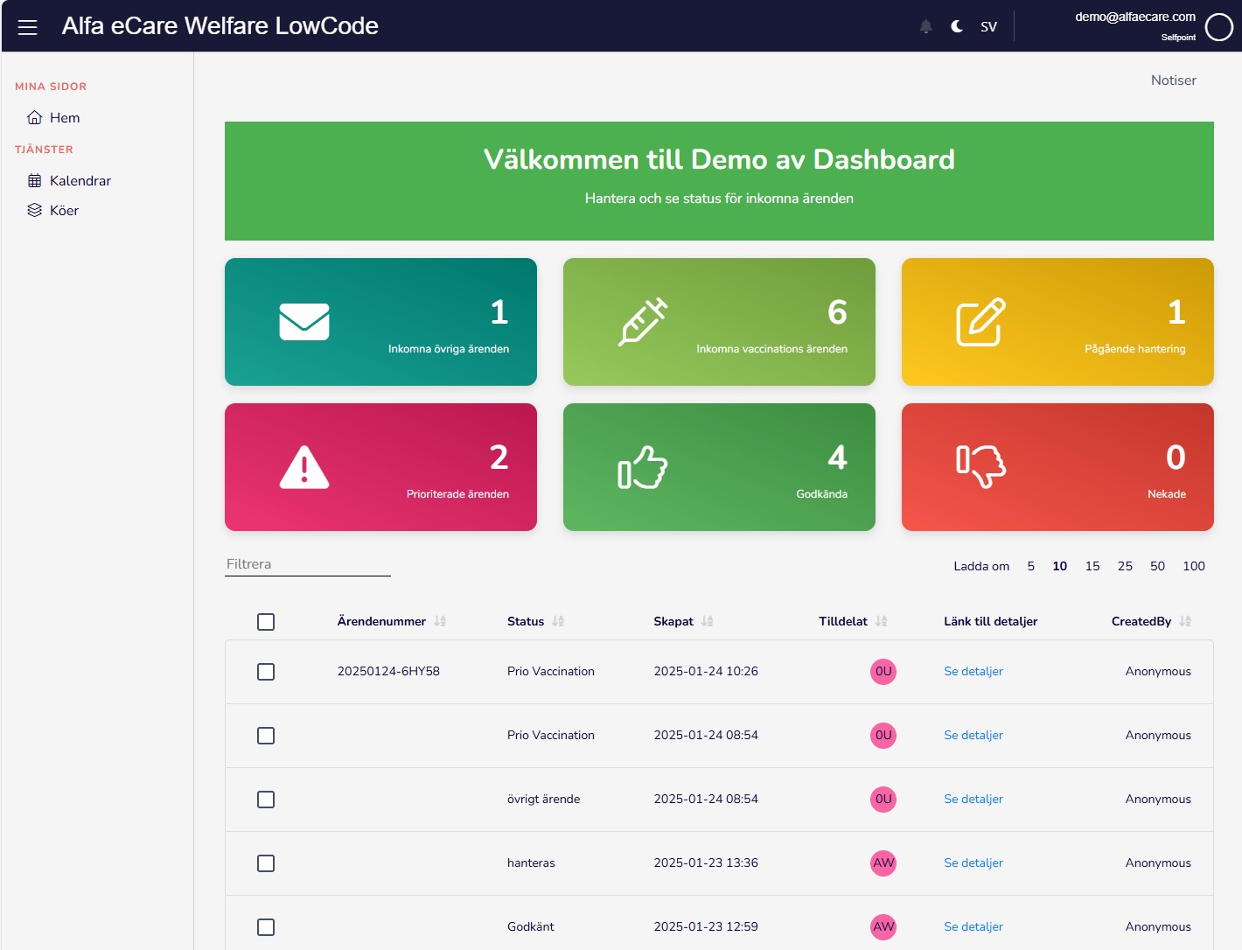Click the notification bell icon

[x=925, y=27]
